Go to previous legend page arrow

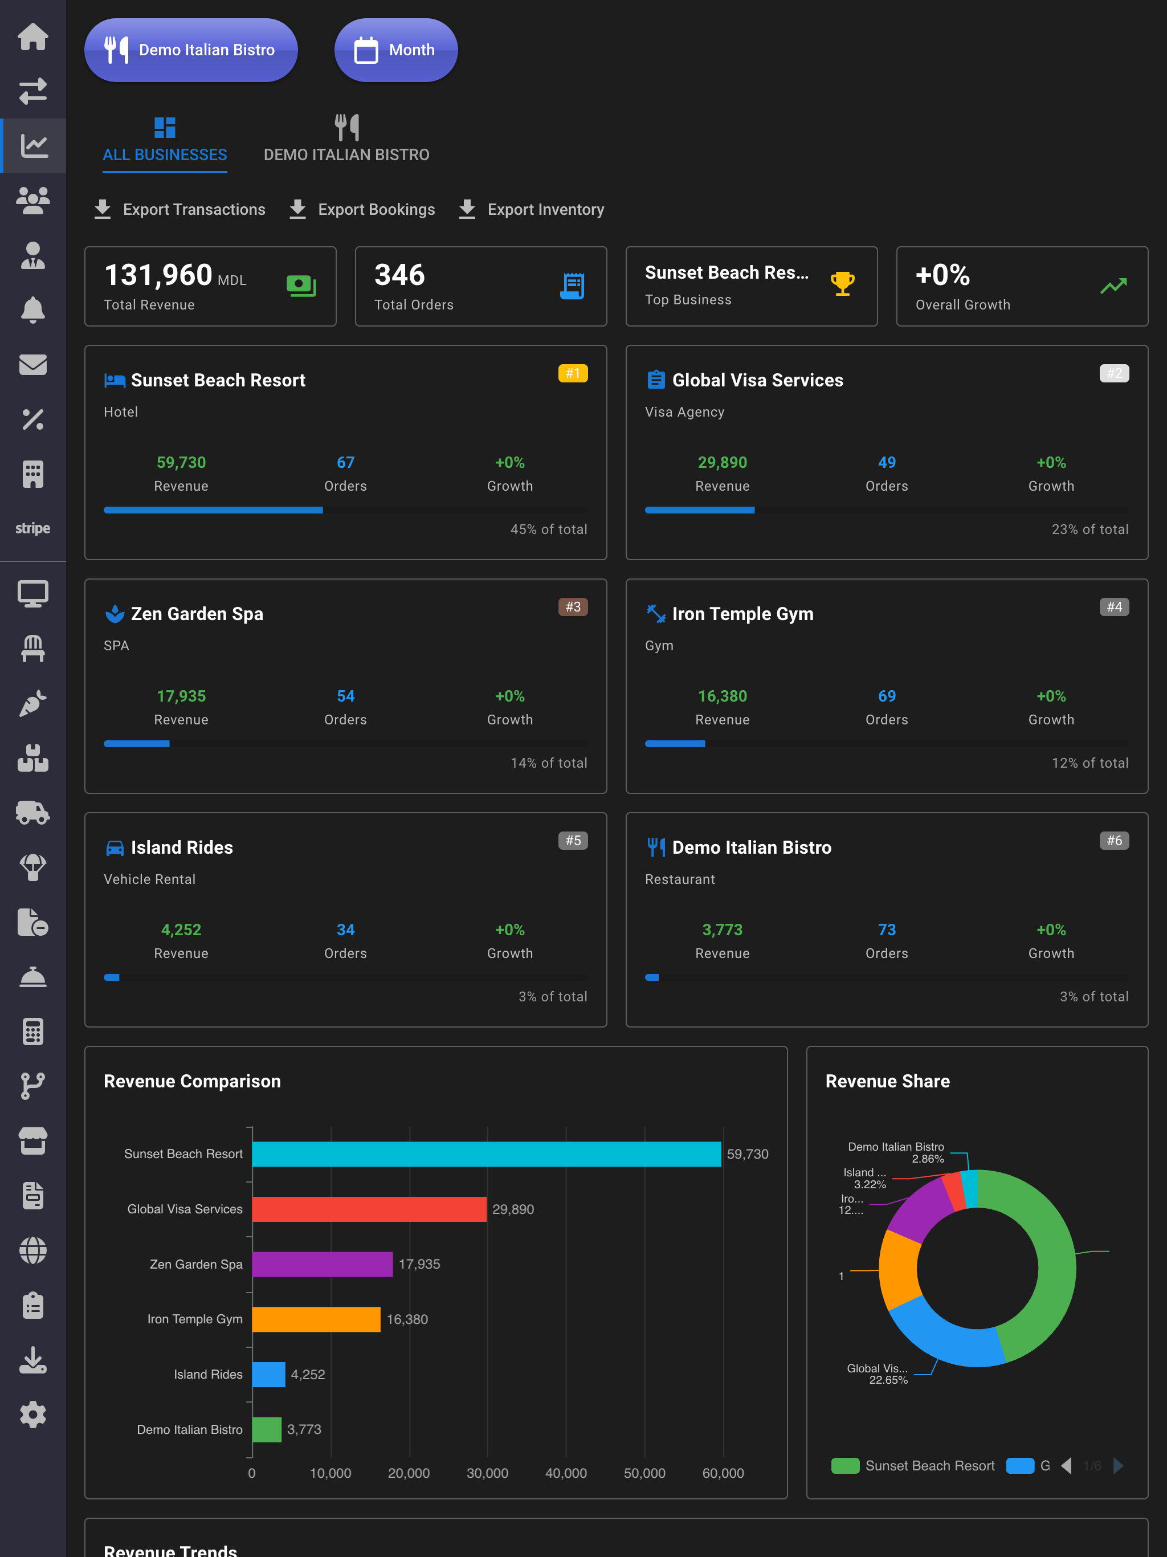[1067, 1465]
